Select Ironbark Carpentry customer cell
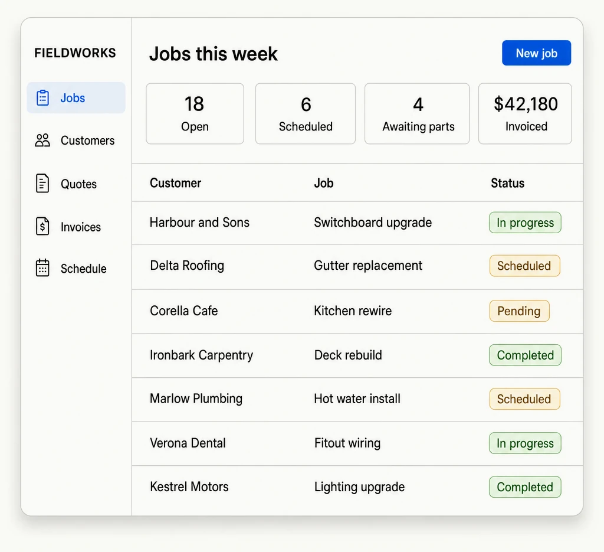The height and width of the screenshot is (552, 604). 202,355
